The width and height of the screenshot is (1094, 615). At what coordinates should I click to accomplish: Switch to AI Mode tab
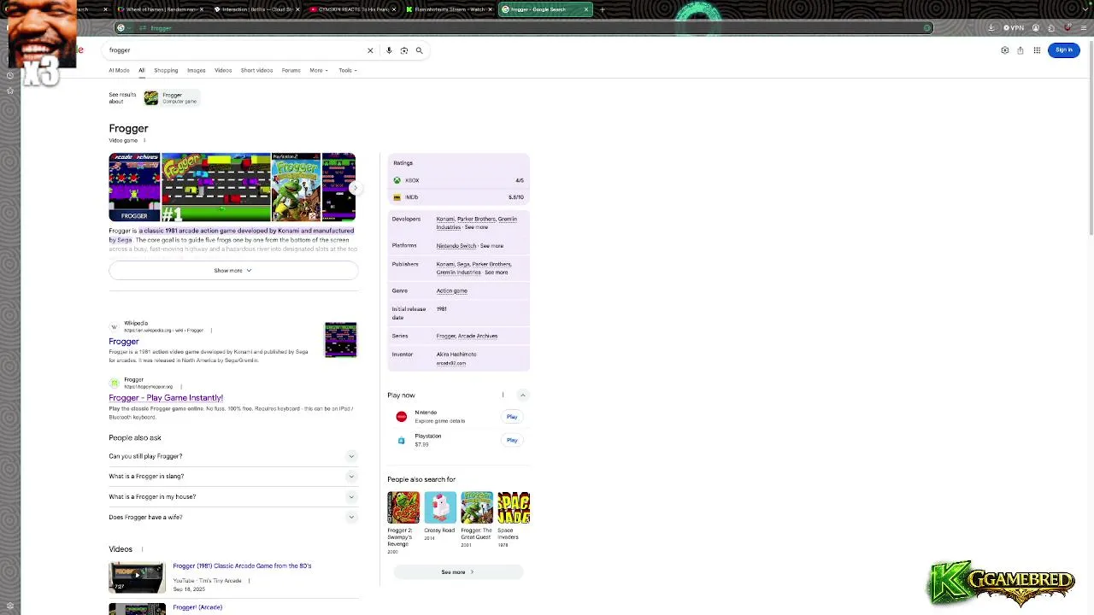click(119, 70)
